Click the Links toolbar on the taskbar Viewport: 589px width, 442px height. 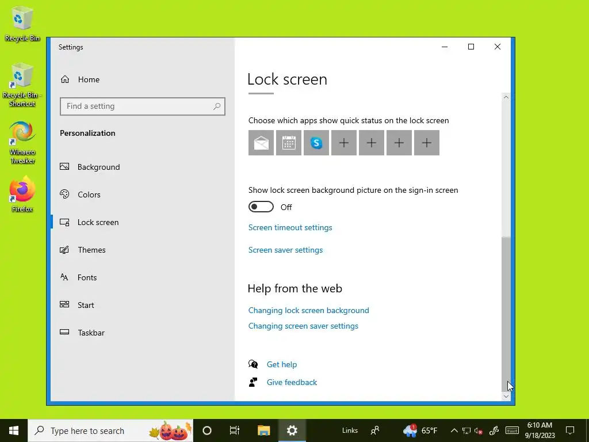[350, 430]
